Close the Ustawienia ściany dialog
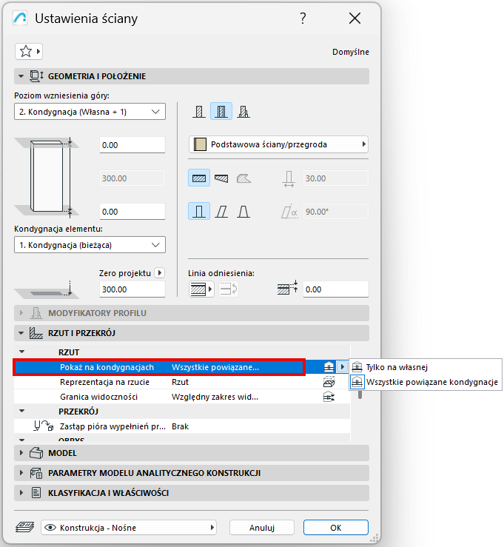 tap(355, 19)
